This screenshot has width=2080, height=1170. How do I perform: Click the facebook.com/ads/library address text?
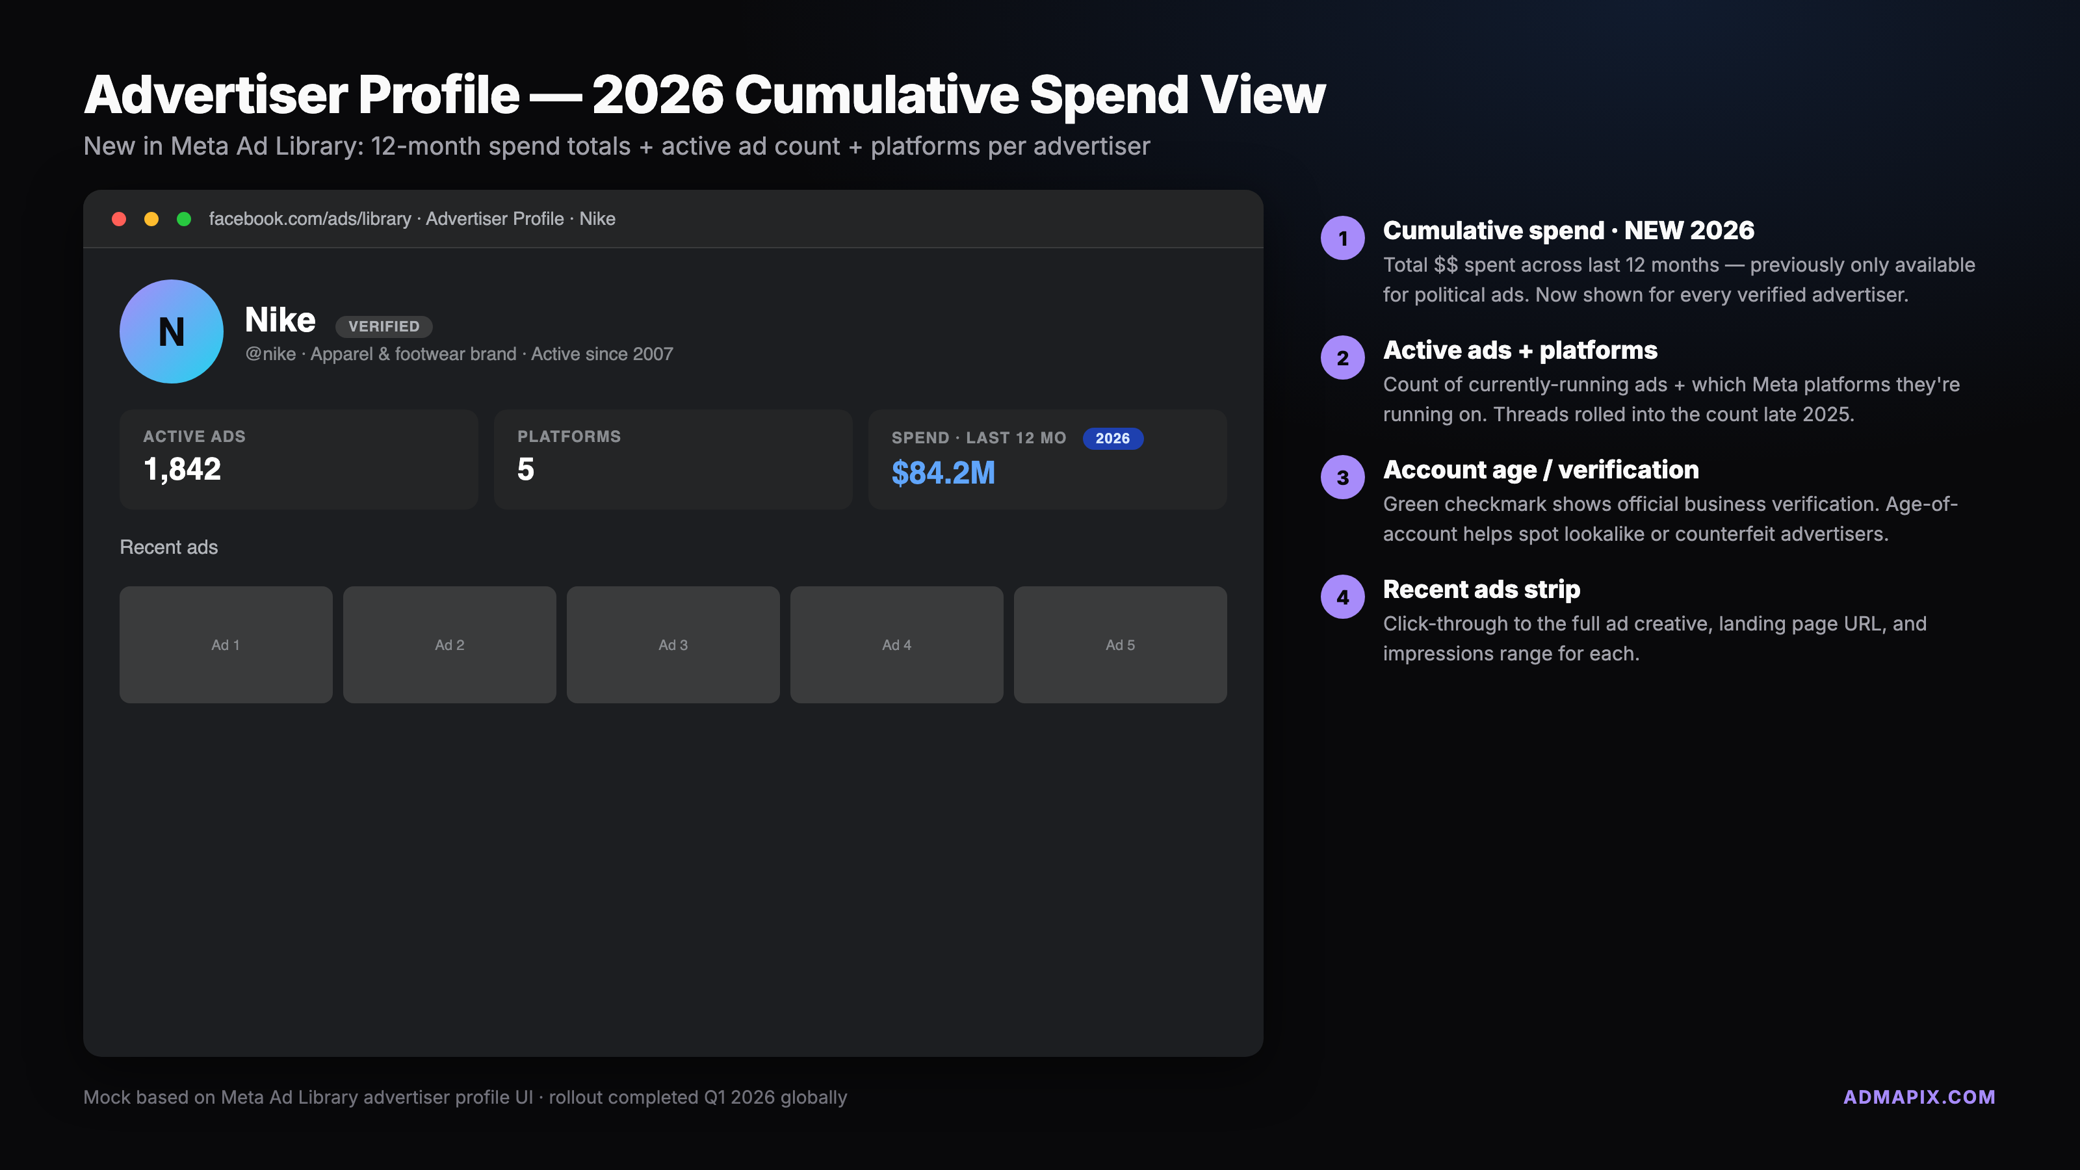[x=310, y=219]
